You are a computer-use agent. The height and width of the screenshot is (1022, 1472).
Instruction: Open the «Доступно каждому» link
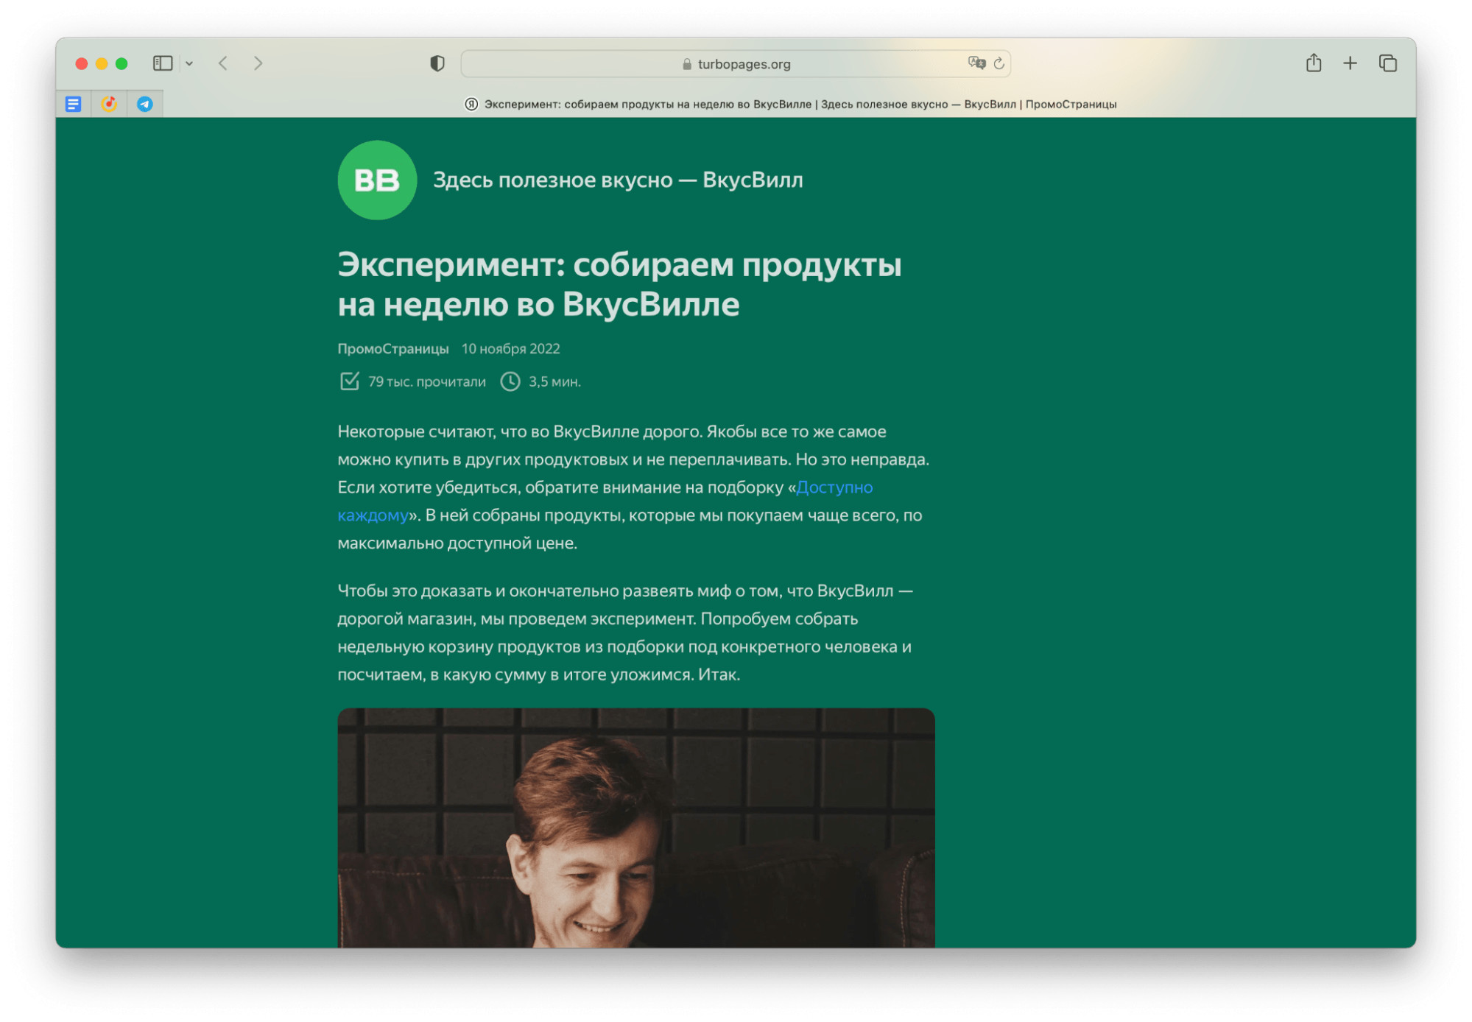point(834,487)
